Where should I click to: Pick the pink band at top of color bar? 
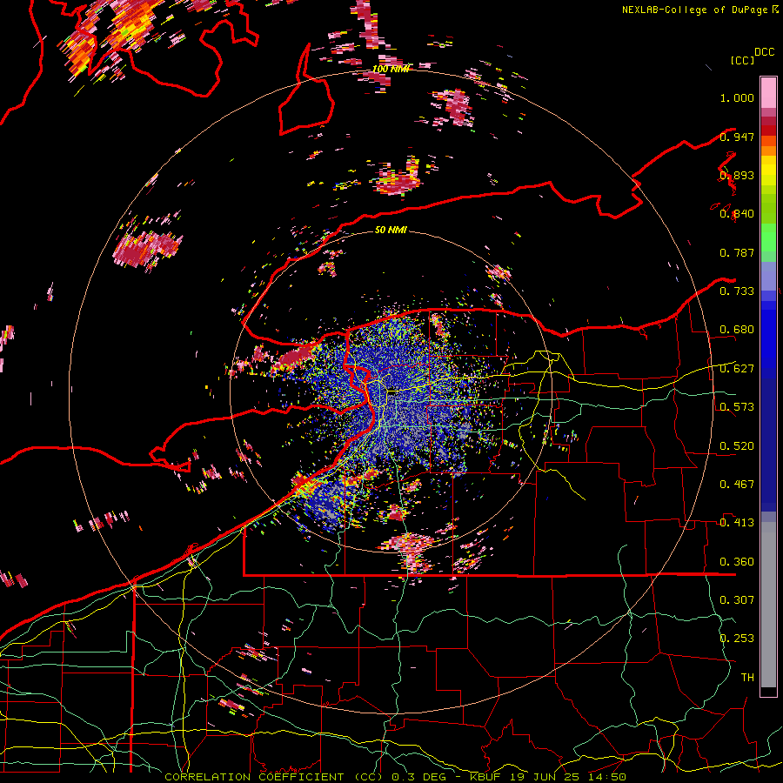pyautogui.click(x=768, y=92)
